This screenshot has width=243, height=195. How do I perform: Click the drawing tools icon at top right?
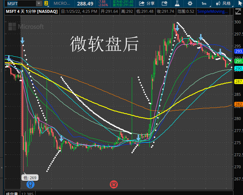click(238, 12)
